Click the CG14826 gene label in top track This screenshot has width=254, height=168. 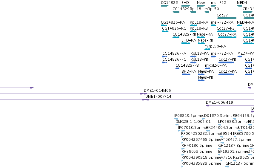[169, 3]
